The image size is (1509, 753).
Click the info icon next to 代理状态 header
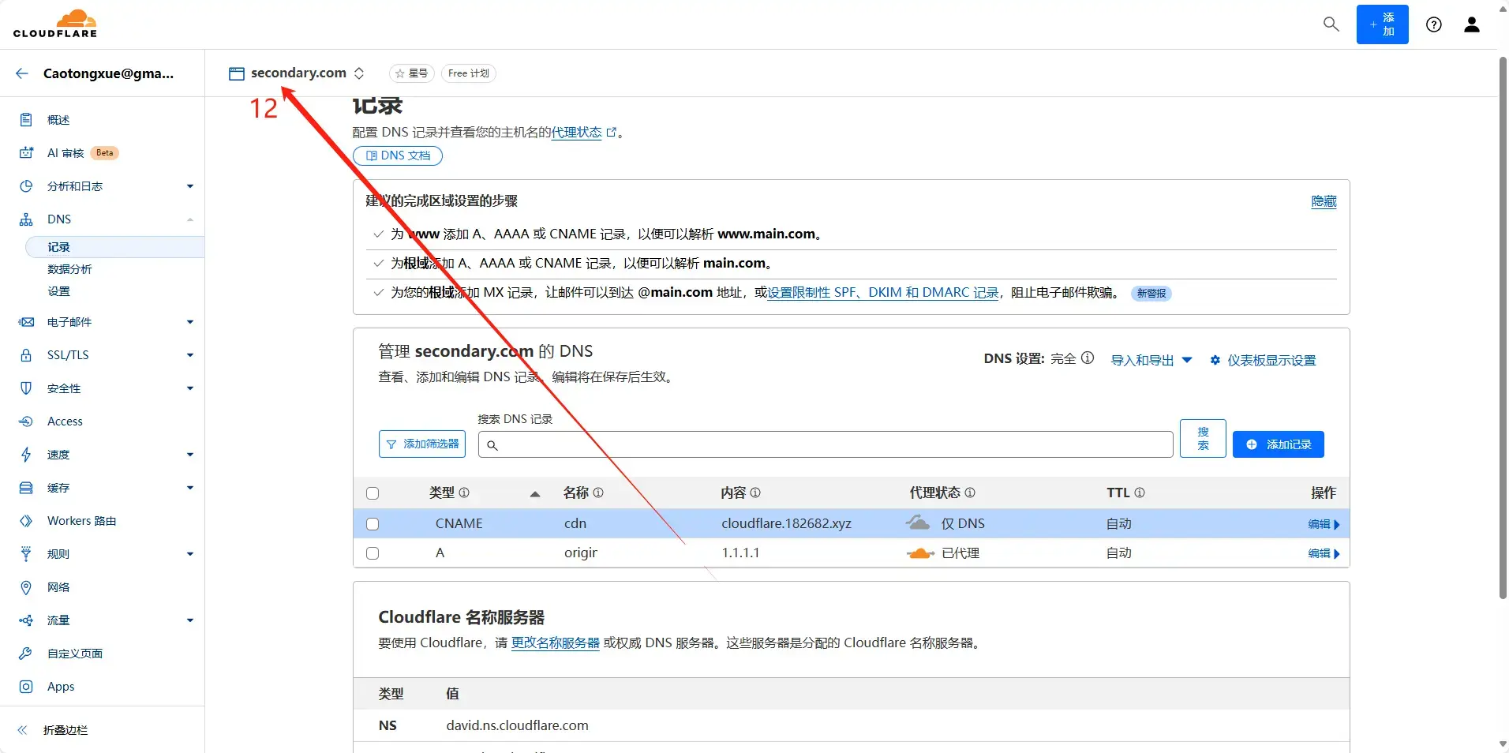click(x=970, y=493)
